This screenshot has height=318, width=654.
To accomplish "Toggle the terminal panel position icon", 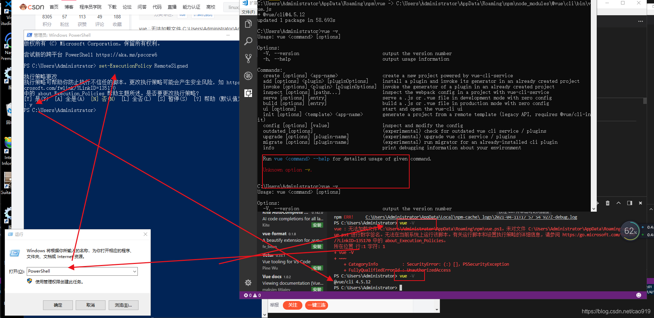I will pyautogui.click(x=630, y=203).
